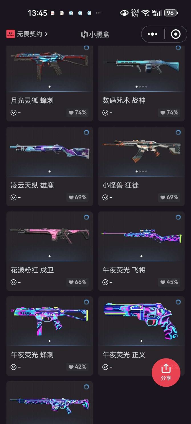Like the 月光灵狐 蜂刺 skin heart 74%

pyautogui.click(x=77, y=112)
